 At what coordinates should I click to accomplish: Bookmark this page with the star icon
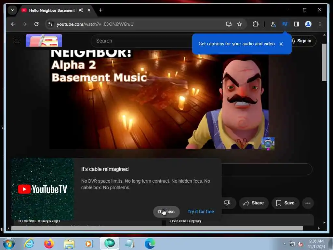[239, 24]
